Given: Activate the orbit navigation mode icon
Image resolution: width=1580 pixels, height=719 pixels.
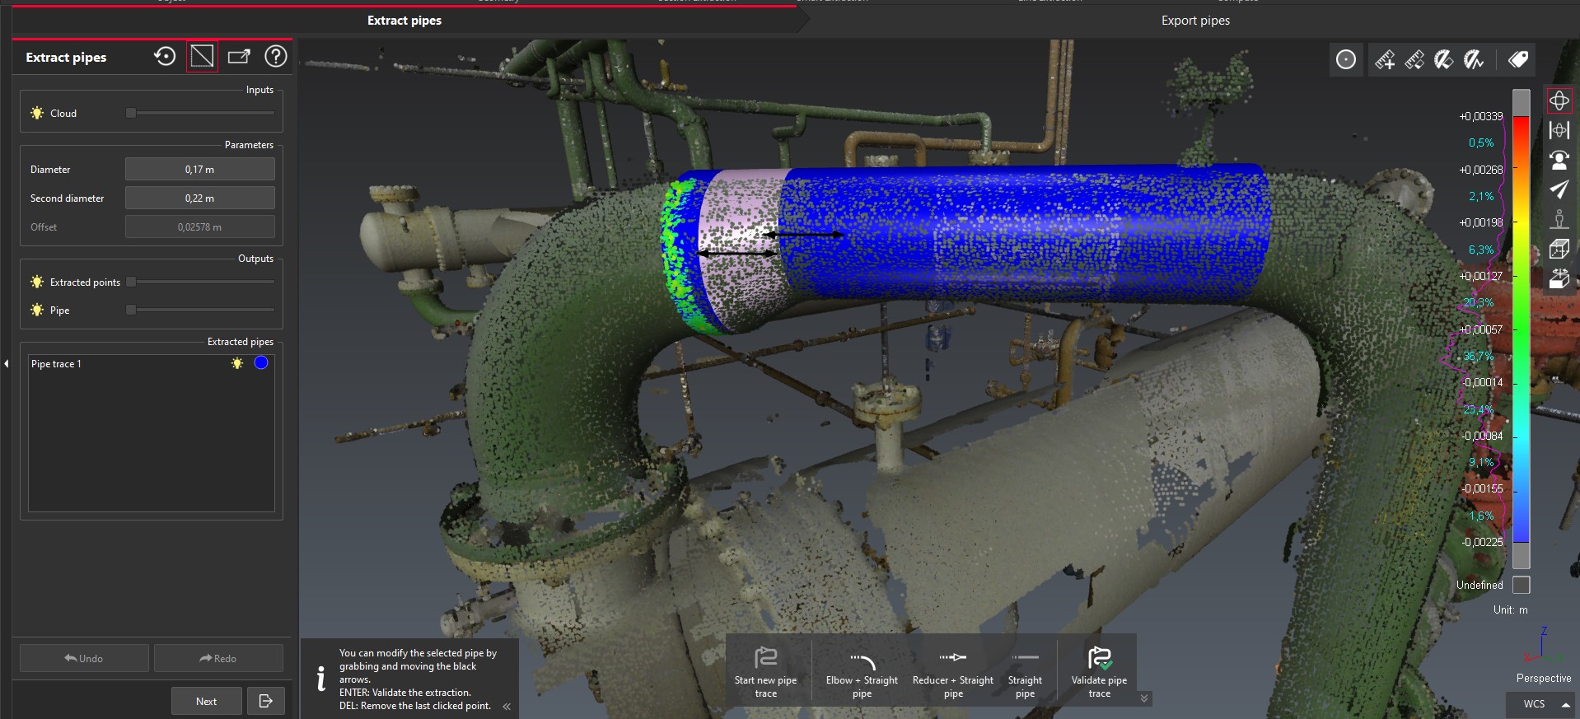Looking at the screenshot, I should [1559, 100].
